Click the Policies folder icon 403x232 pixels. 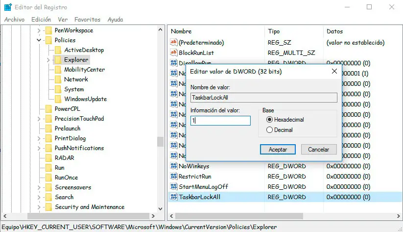click(x=48, y=40)
